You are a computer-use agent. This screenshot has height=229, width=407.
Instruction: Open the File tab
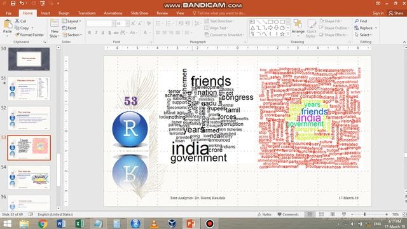(8, 13)
